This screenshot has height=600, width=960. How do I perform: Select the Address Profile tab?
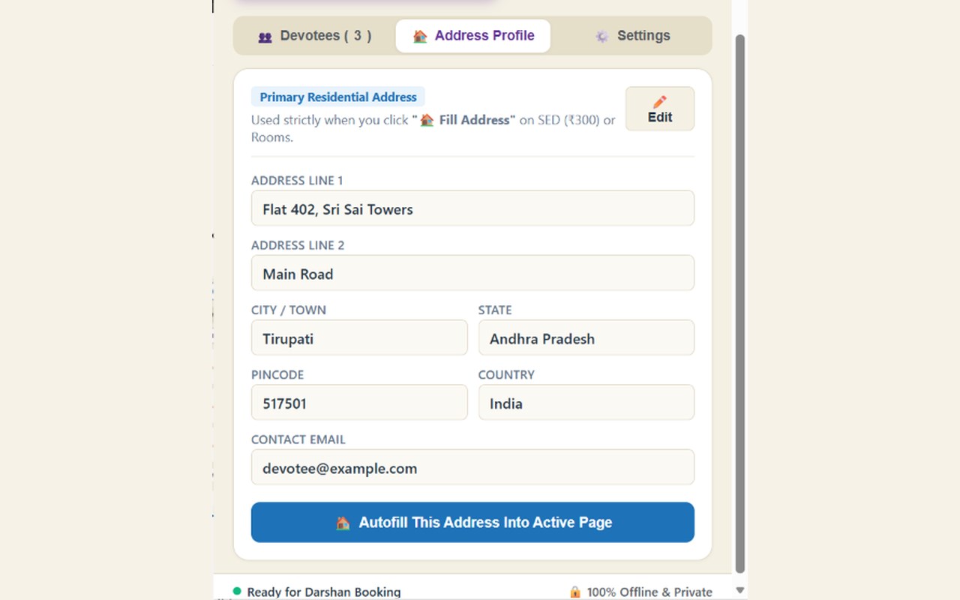pyautogui.click(x=473, y=36)
